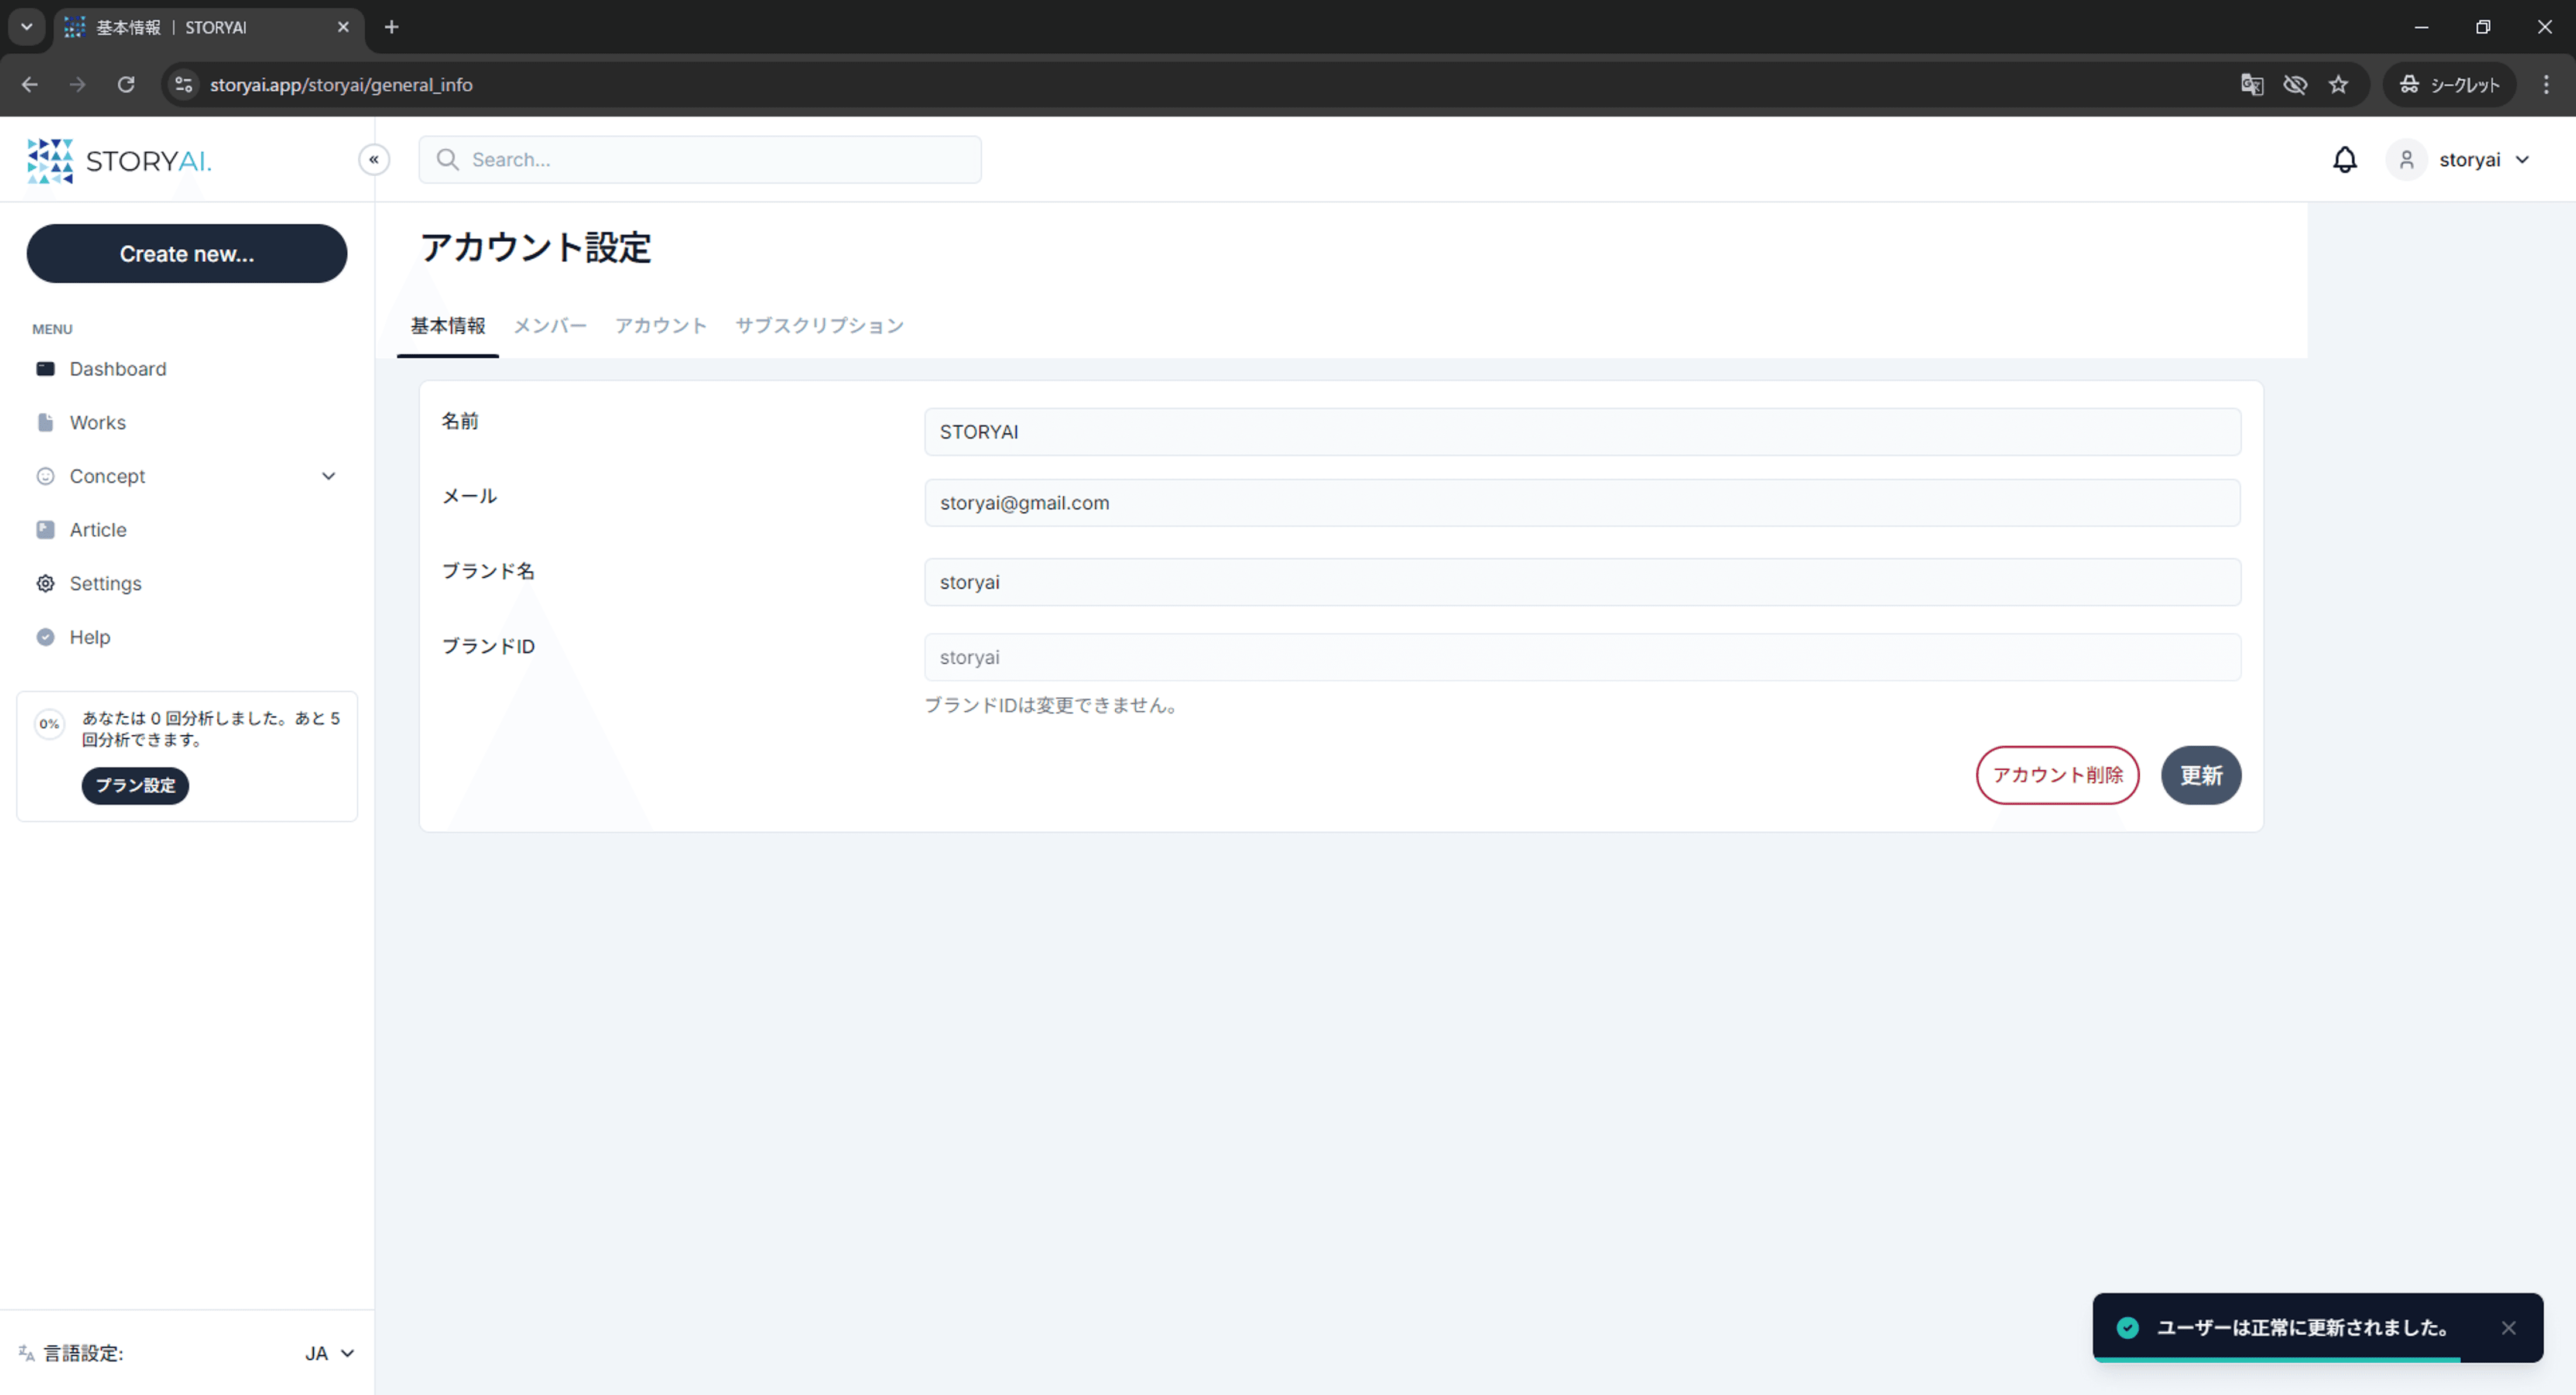Open the JA language dropdown
The image size is (2576, 1395).
tap(330, 1353)
